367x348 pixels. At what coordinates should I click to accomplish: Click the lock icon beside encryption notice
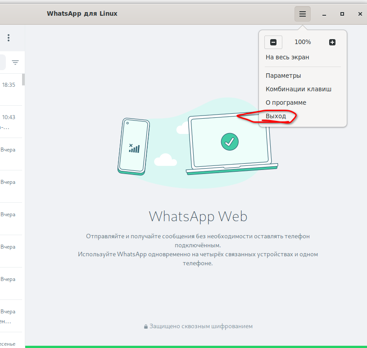[146, 326]
